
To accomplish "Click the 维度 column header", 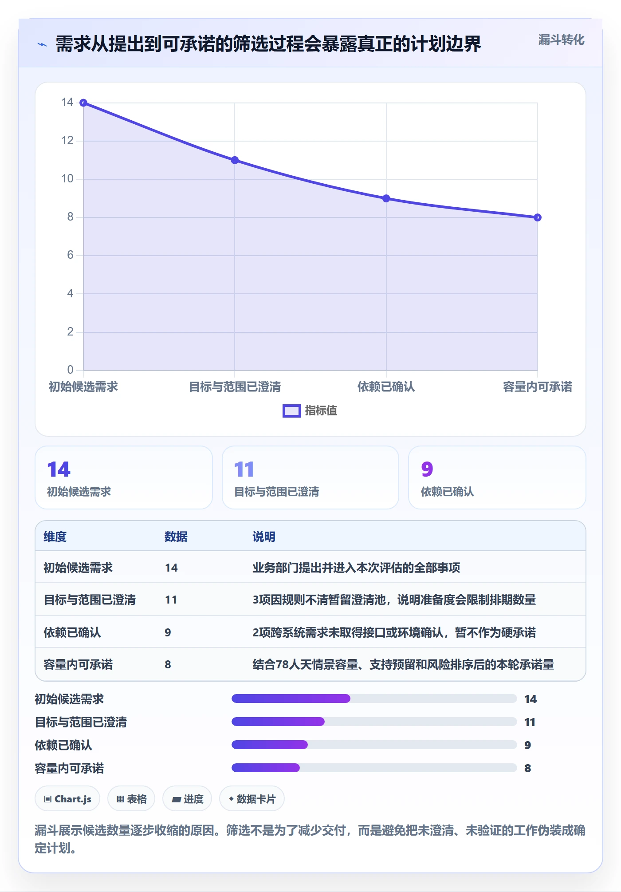I will [55, 537].
